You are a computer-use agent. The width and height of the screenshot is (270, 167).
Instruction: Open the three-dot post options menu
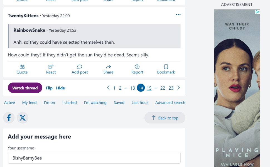click(178, 15)
